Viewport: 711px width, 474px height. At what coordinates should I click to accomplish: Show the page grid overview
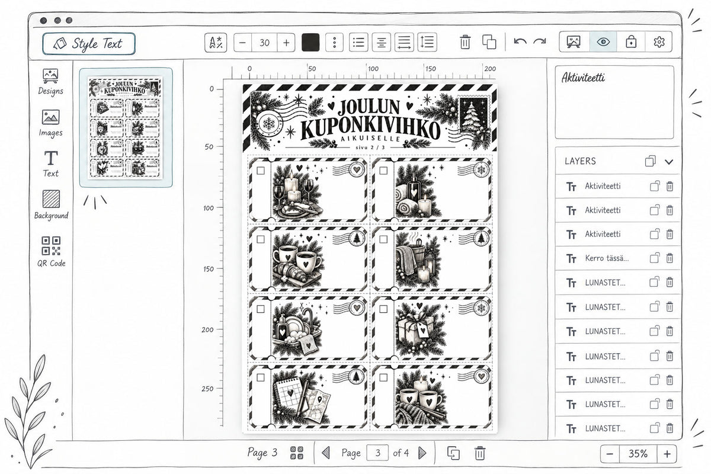click(297, 453)
